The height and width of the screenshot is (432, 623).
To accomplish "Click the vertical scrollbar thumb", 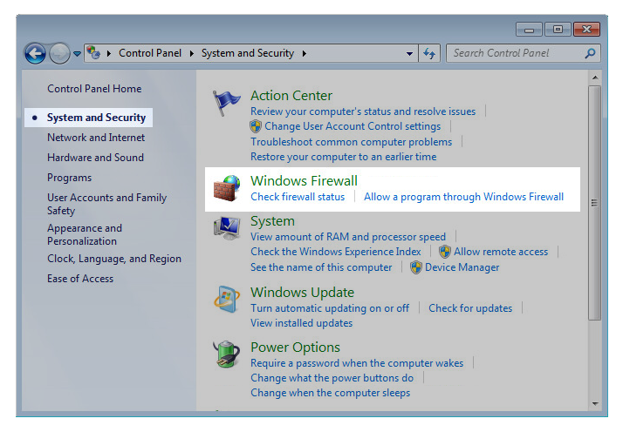I will [x=595, y=203].
